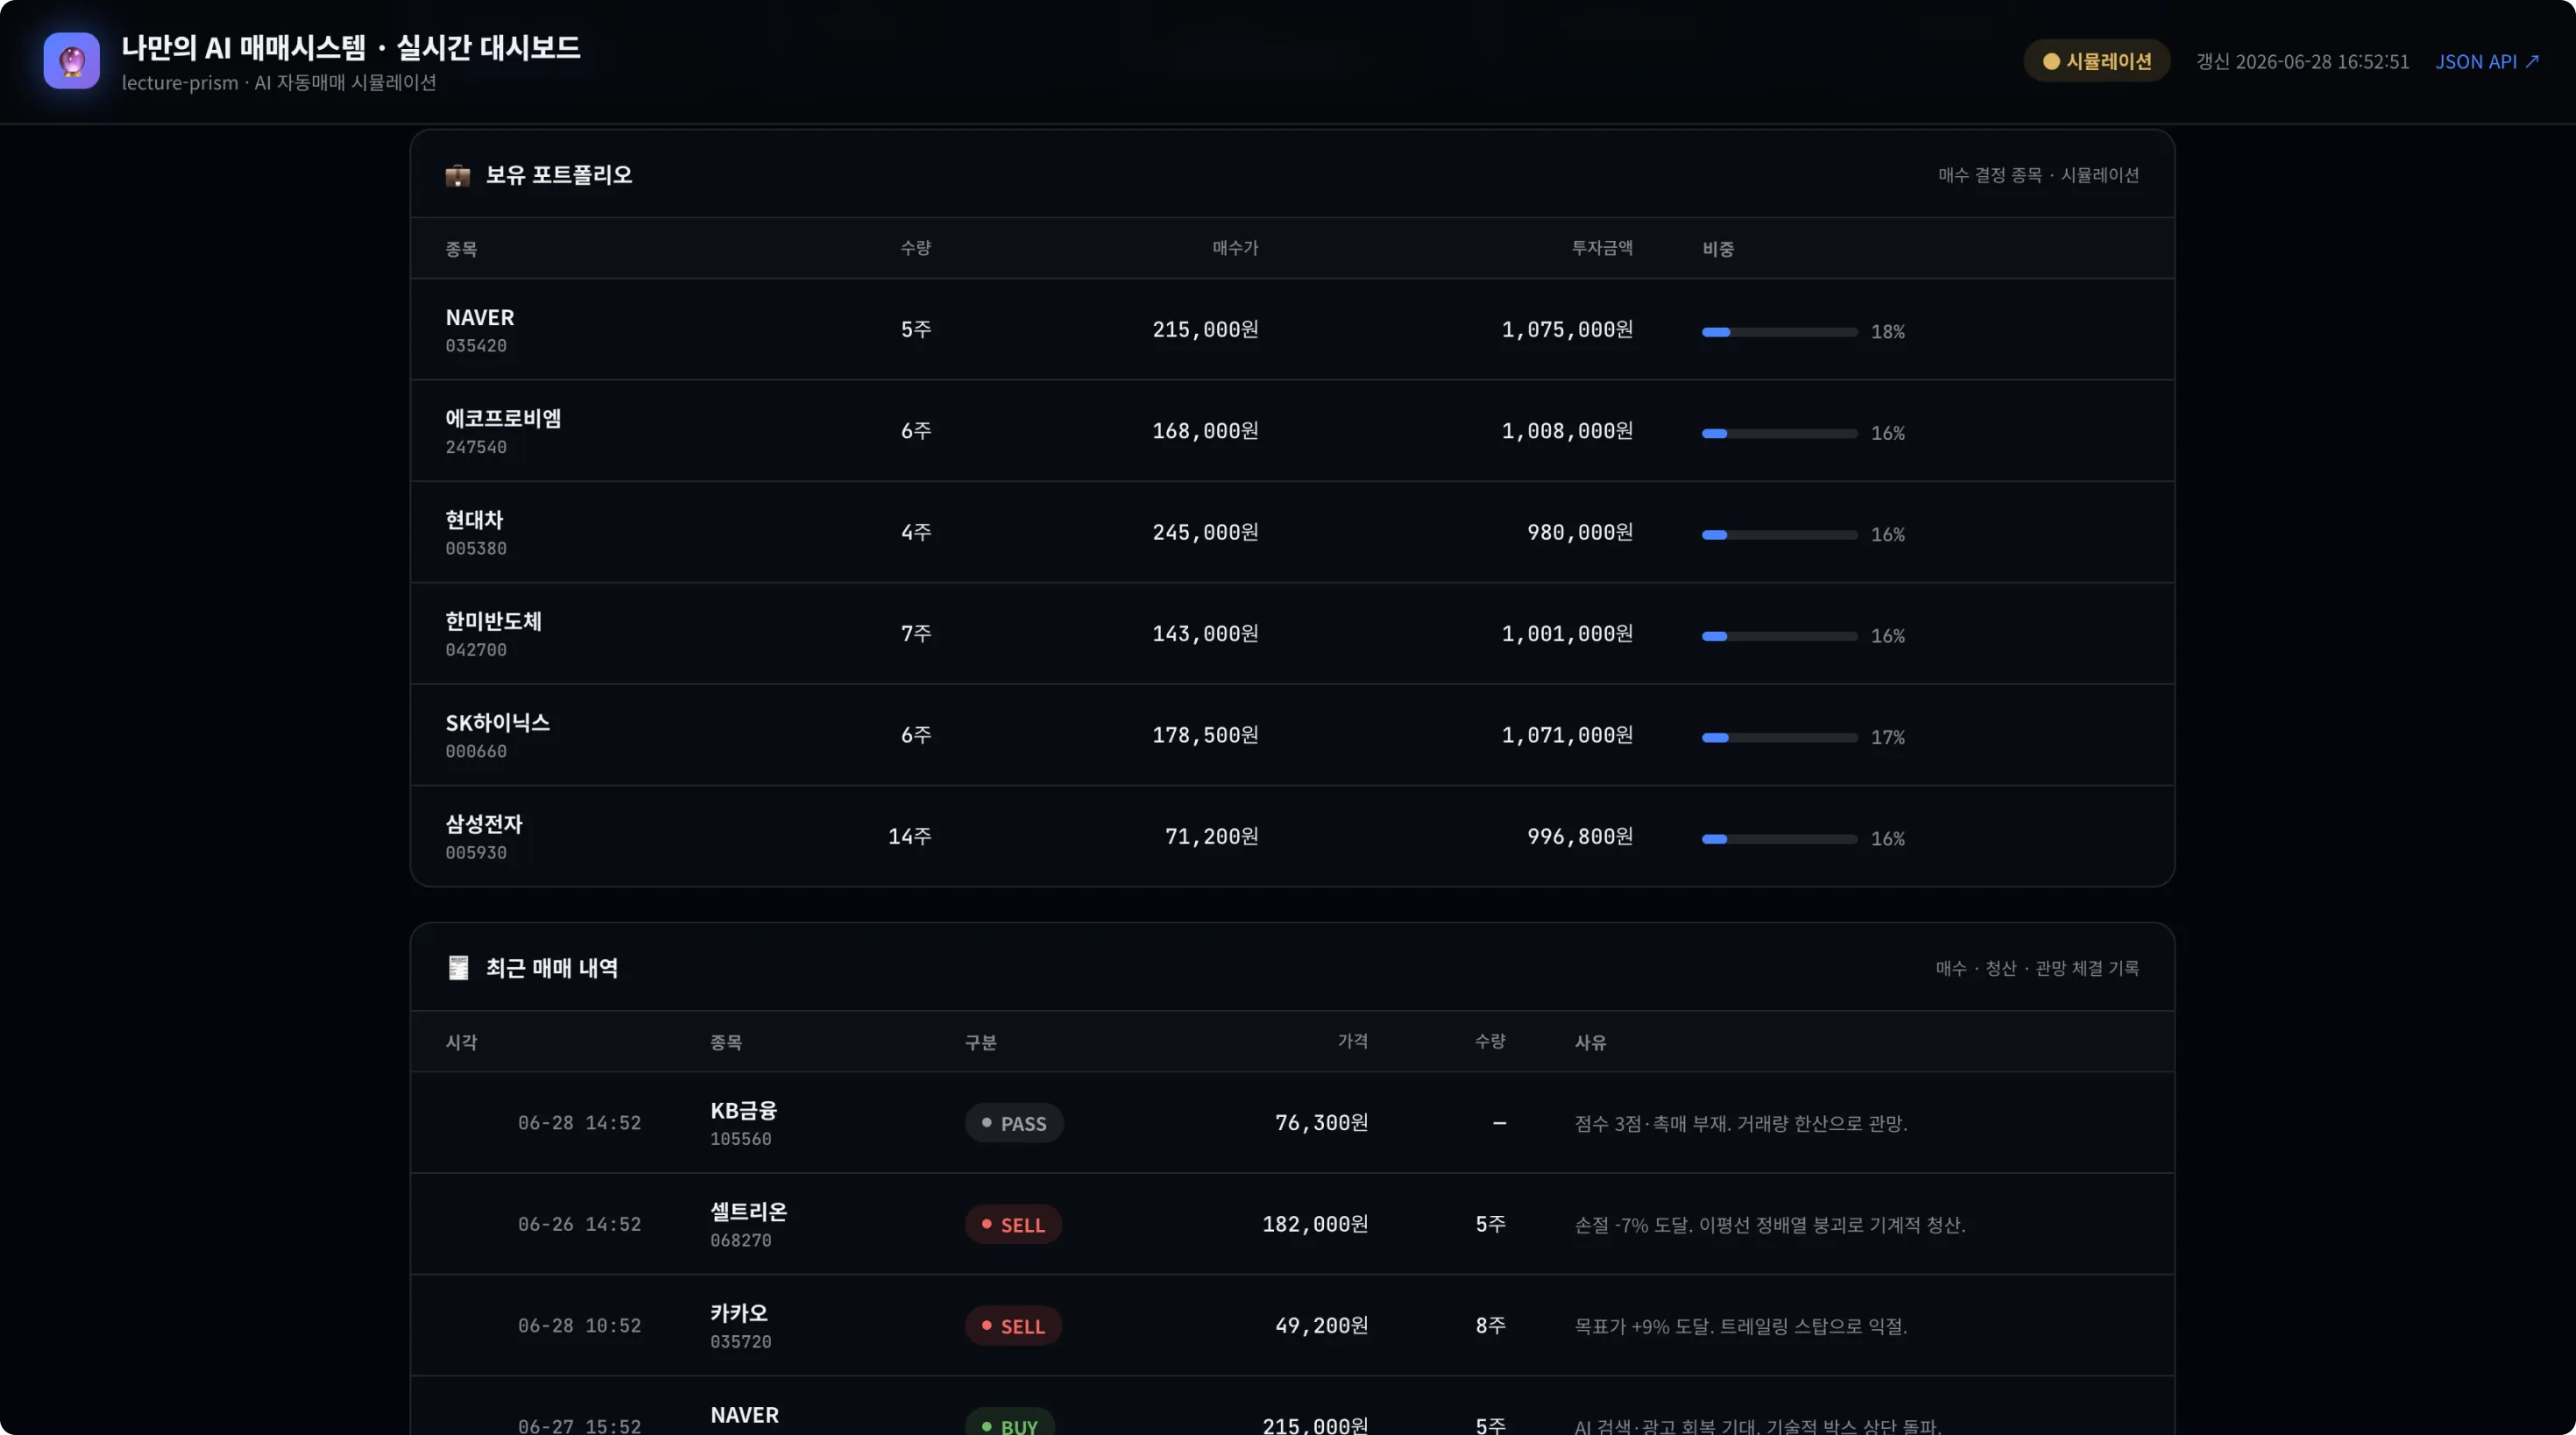Click the 245,000원 purchase price for 현대차
Viewport: 2576px width, 1435px height.
(1205, 532)
